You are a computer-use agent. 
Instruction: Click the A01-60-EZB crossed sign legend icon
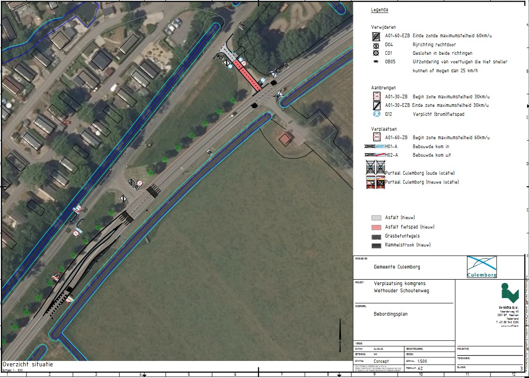coord(376,36)
